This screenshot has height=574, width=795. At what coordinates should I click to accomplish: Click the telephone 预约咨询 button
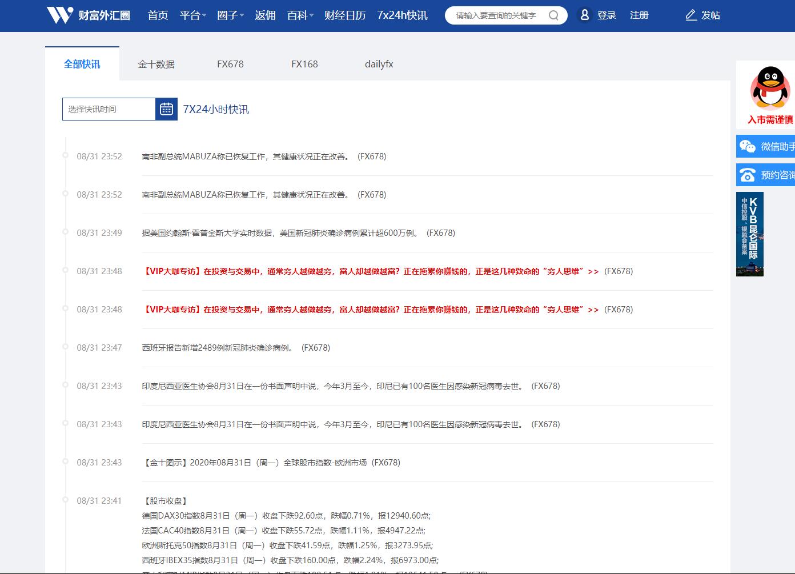click(765, 175)
